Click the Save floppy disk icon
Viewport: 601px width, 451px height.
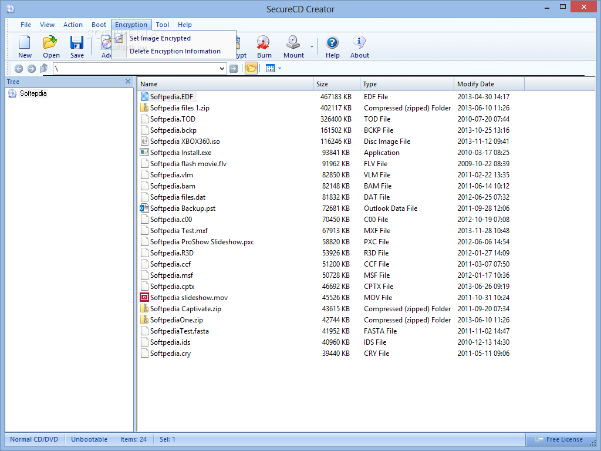point(77,42)
